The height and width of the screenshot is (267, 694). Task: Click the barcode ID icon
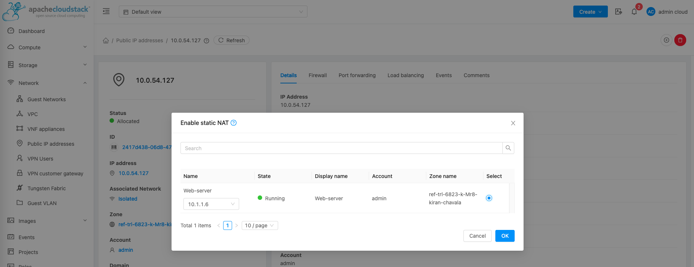point(114,147)
